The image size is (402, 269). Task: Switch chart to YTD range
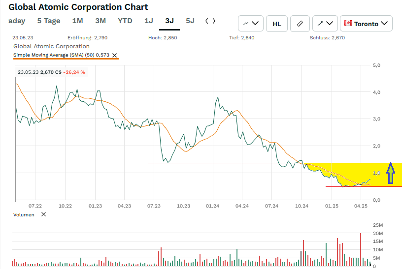[x=125, y=21]
